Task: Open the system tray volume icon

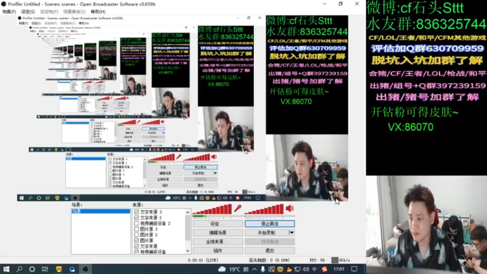Action: click(x=306, y=269)
